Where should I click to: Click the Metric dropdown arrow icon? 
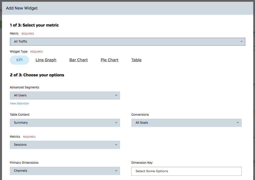pos(241,42)
